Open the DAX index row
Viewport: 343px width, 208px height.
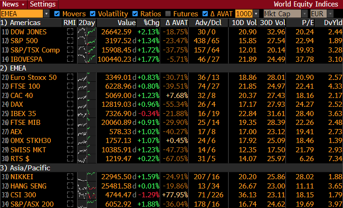(17, 104)
